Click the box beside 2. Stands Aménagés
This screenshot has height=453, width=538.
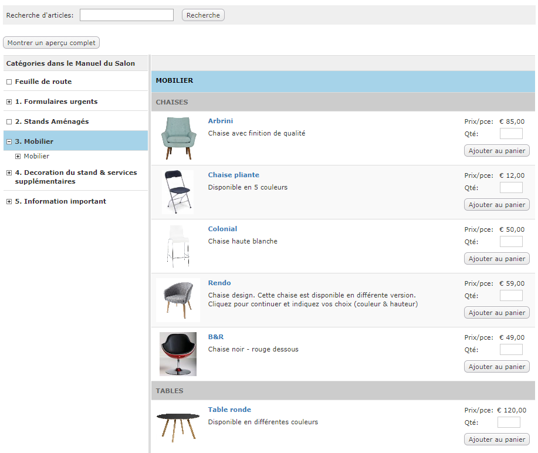pos(9,122)
